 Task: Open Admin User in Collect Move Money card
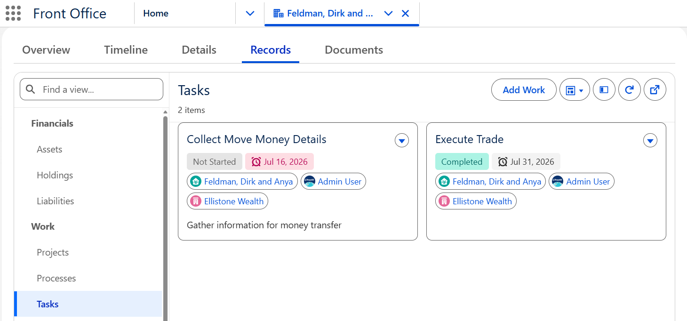[340, 182]
